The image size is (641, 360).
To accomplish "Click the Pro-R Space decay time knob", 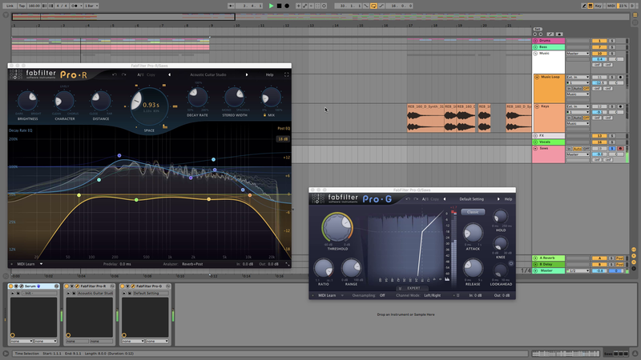I will (x=149, y=106).
